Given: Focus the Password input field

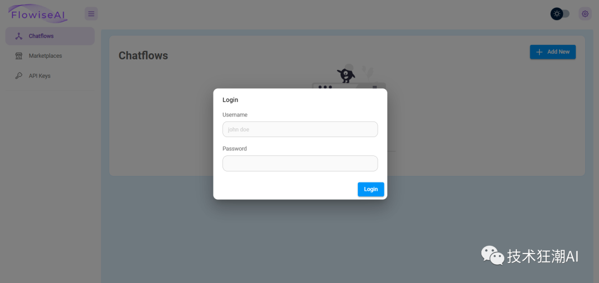Looking at the screenshot, I should coord(300,163).
